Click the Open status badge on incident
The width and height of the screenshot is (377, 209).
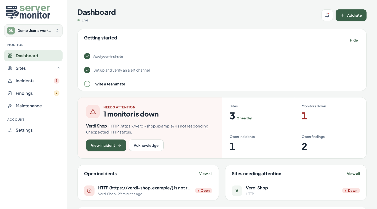tap(204, 191)
